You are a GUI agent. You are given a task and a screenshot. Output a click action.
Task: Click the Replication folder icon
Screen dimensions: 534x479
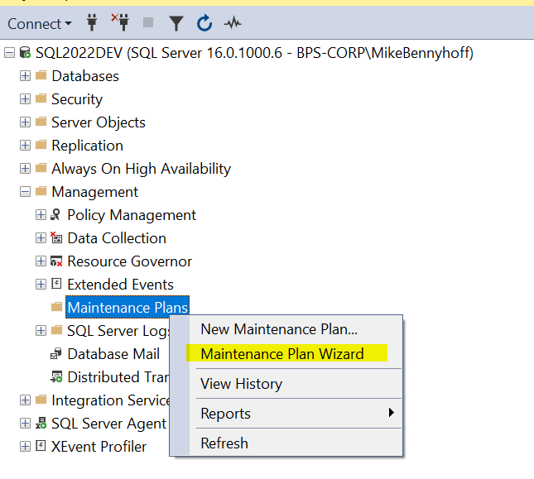[x=41, y=145]
